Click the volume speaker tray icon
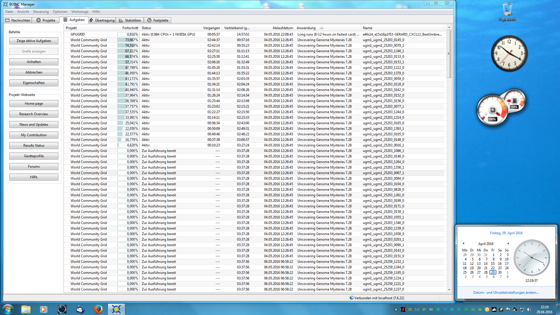This screenshot has width=560, height=315. 529,309
